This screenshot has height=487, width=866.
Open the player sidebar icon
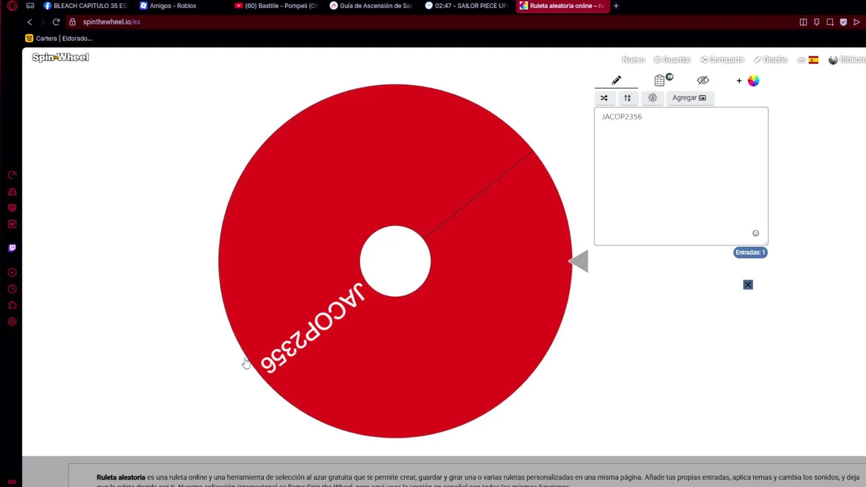[12, 273]
